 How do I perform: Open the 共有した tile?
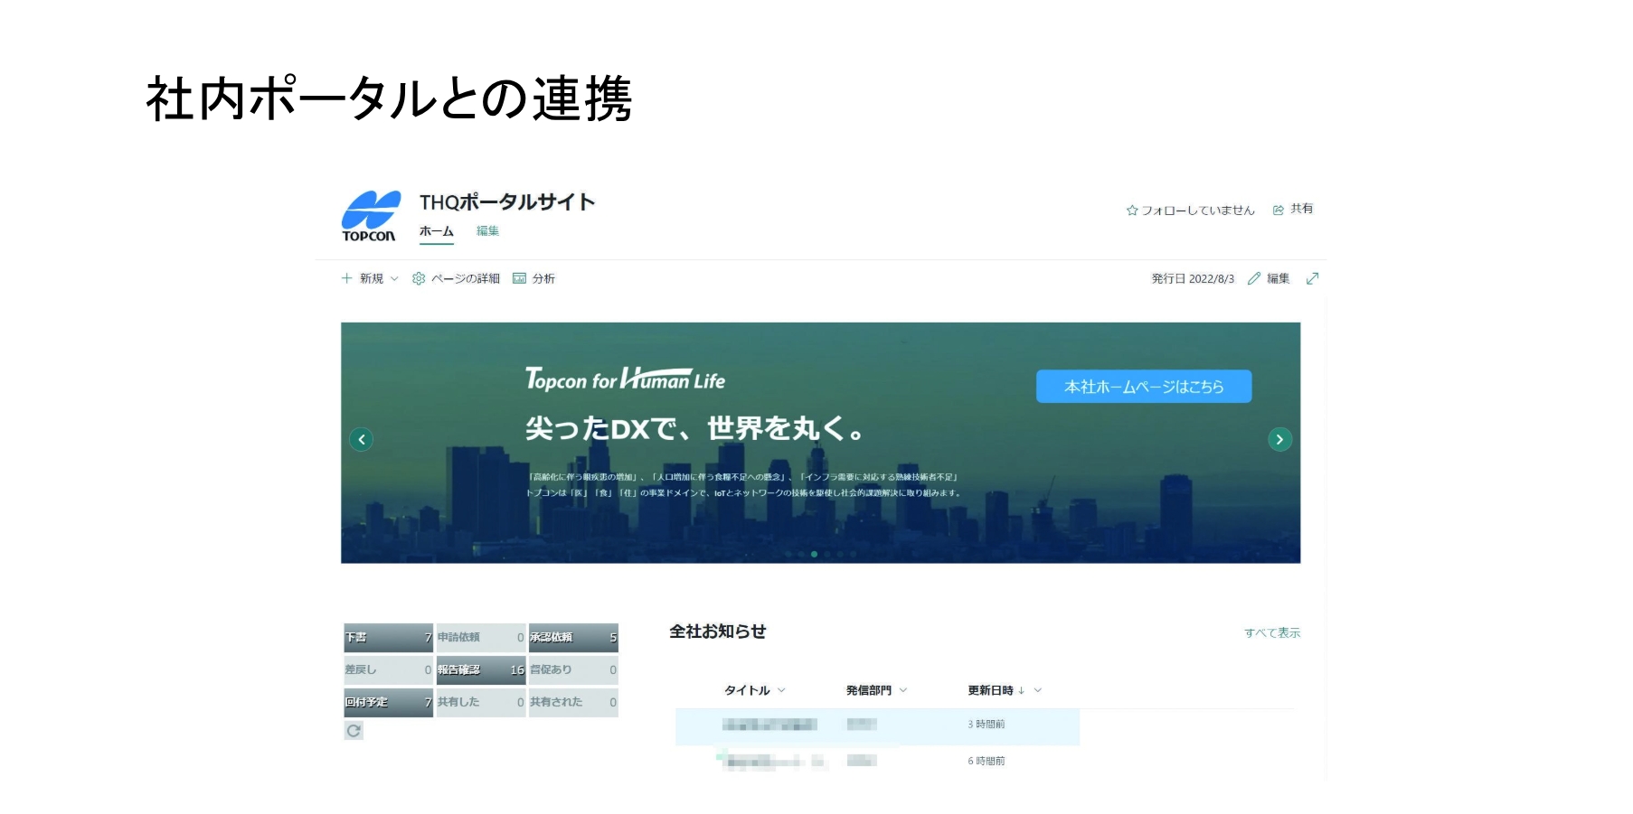coord(481,703)
